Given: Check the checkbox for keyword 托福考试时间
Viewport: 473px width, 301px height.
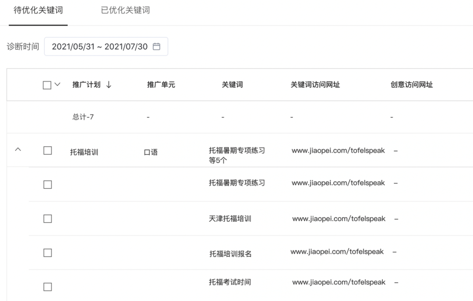Looking at the screenshot, I should [x=47, y=287].
